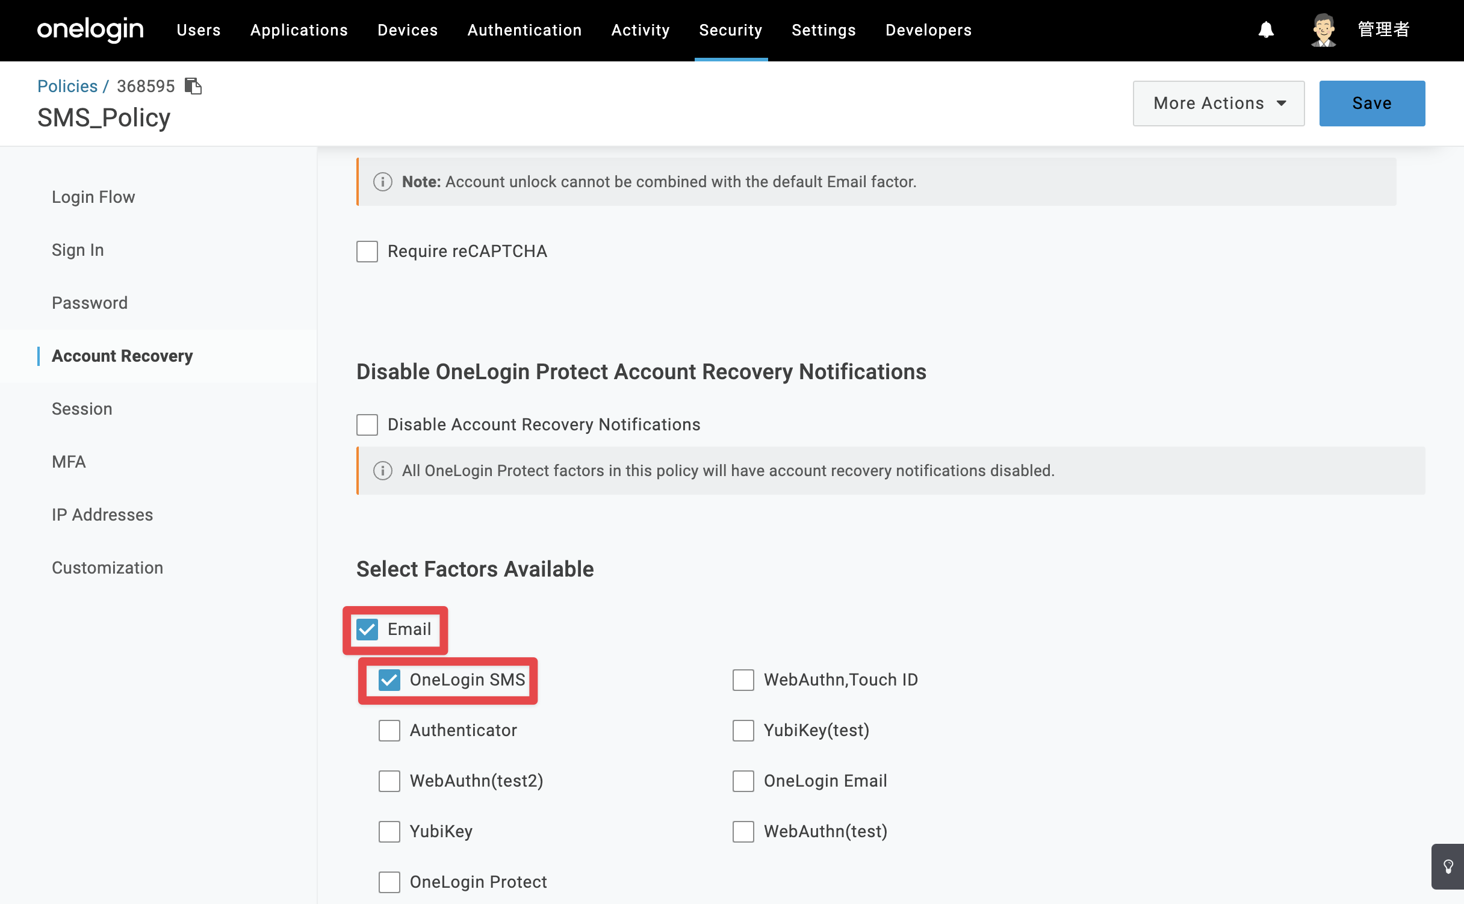Open the notifications bell
1464x904 pixels.
coord(1266,29)
